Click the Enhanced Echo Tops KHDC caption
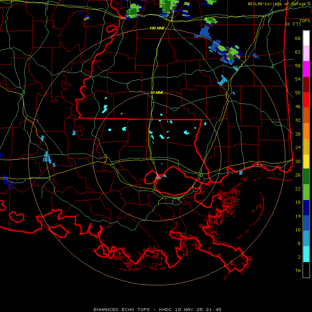Screen dimensions: 312x312 157,310
